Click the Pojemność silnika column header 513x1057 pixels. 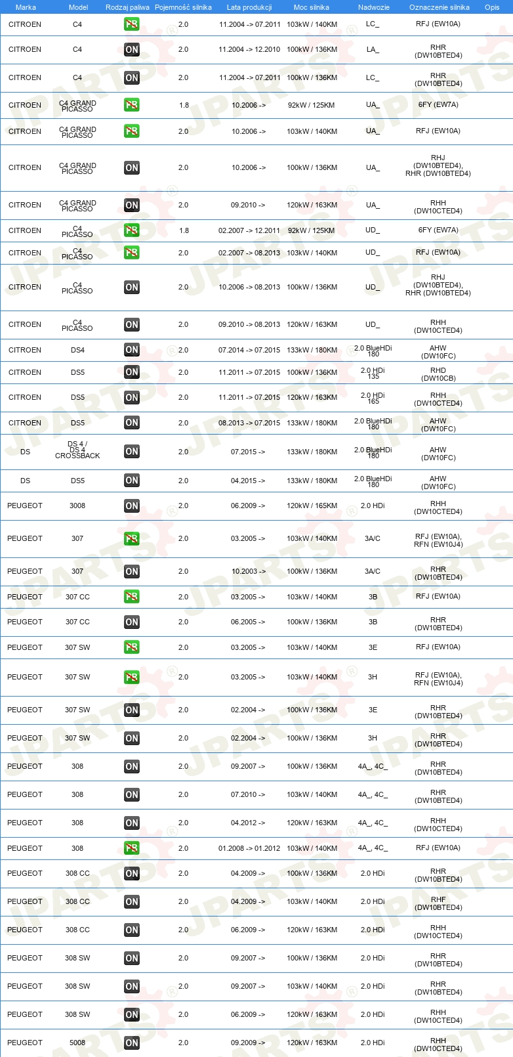pyautogui.click(x=183, y=7)
